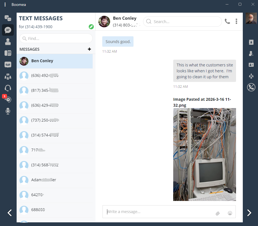The width and height of the screenshot is (258, 226).
Task: Open the text messages icon in sidebar
Action: pyautogui.click(x=8, y=30)
